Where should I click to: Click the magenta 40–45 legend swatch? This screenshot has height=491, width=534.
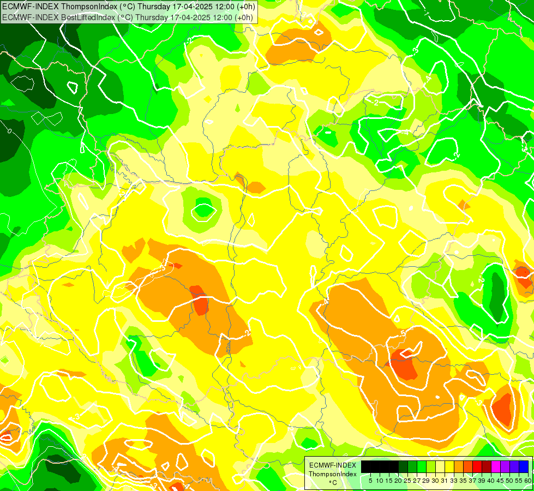click(x=495, y=466)
